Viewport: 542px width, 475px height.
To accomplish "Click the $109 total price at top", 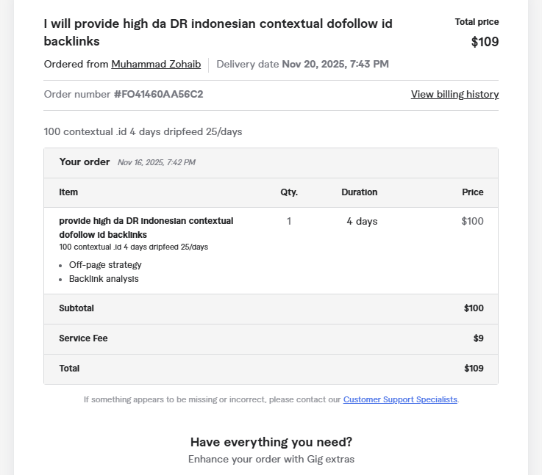I will pos(485,42).
